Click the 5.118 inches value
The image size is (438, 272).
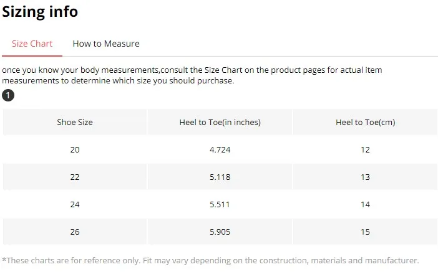[x=220, y=177]
